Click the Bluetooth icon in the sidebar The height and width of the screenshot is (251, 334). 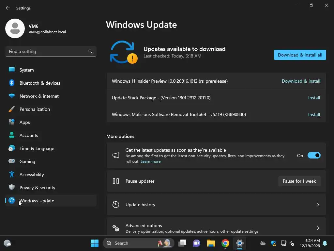pyautogui.click(x=12, y=83)
